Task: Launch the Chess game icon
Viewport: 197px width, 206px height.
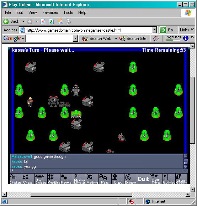Action: 28,179
